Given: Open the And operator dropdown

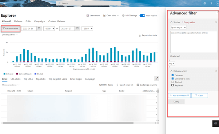Looking at the screenshot, I should tap(171, 64).
